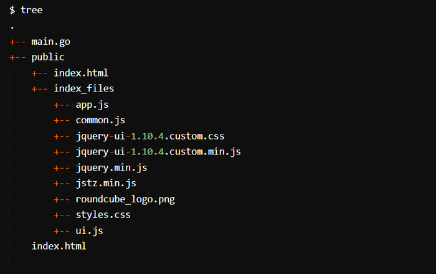Click the common.js entry
Viewport: 436px width, 274px height.
click(100, 120)
